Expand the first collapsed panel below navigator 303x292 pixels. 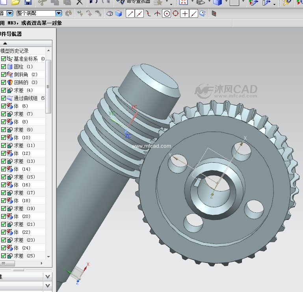(48, 277)
